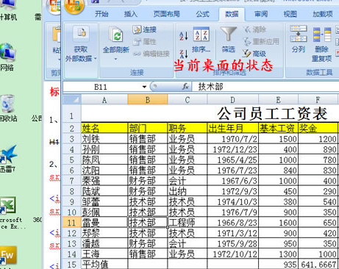The width and height of the screenshot is (339, 269).
Task: Click the Network (网络) desktop icon
Action: pyautogui.click(x=8, y=52)
